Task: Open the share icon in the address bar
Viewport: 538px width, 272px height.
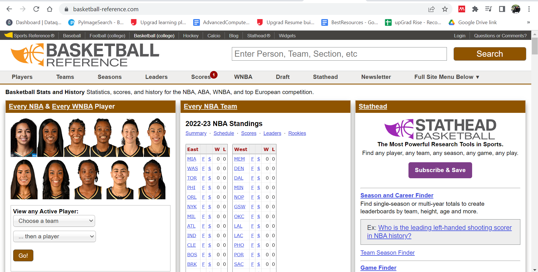Action: click(431, 9)
